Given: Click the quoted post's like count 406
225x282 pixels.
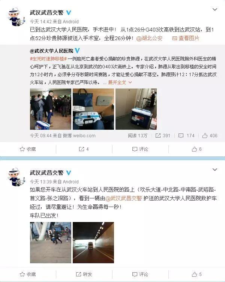Looking at the screenshot, I should [x=210, y=136].
